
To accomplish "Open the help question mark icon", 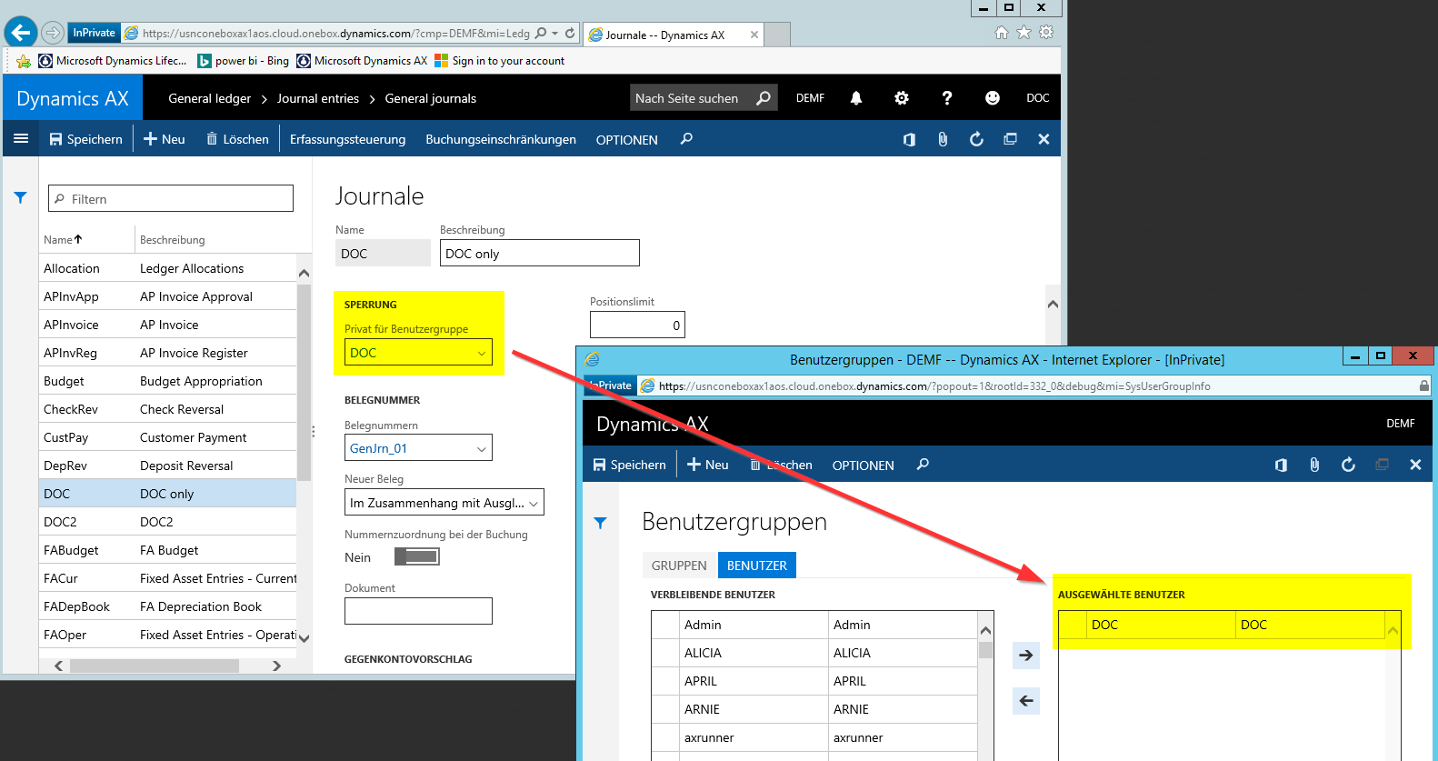I will pos(946,98).
